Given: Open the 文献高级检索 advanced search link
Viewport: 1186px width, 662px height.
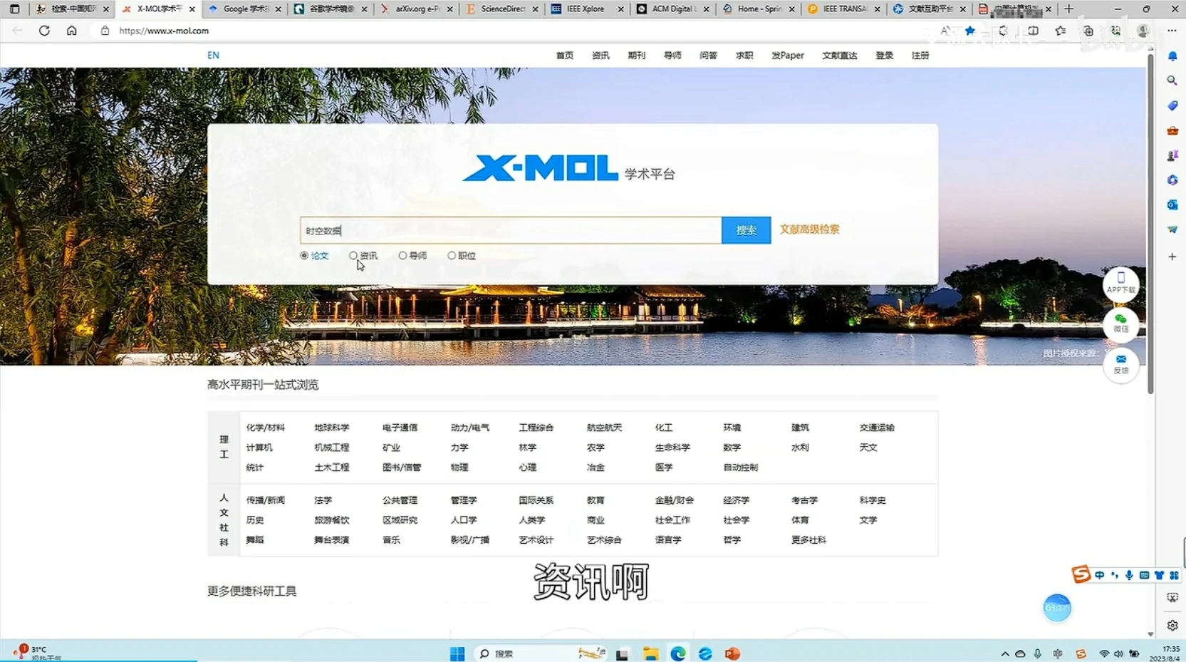Looking at the screenshot, I should tap(809, 229).
